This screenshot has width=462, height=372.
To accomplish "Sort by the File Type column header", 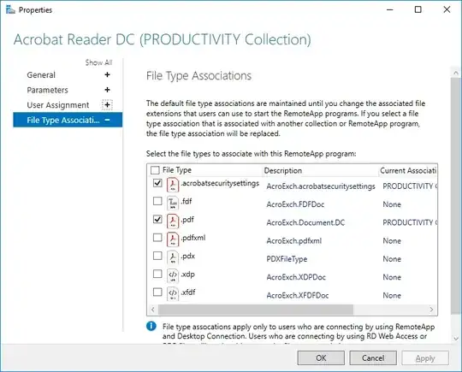I will 177,170.
